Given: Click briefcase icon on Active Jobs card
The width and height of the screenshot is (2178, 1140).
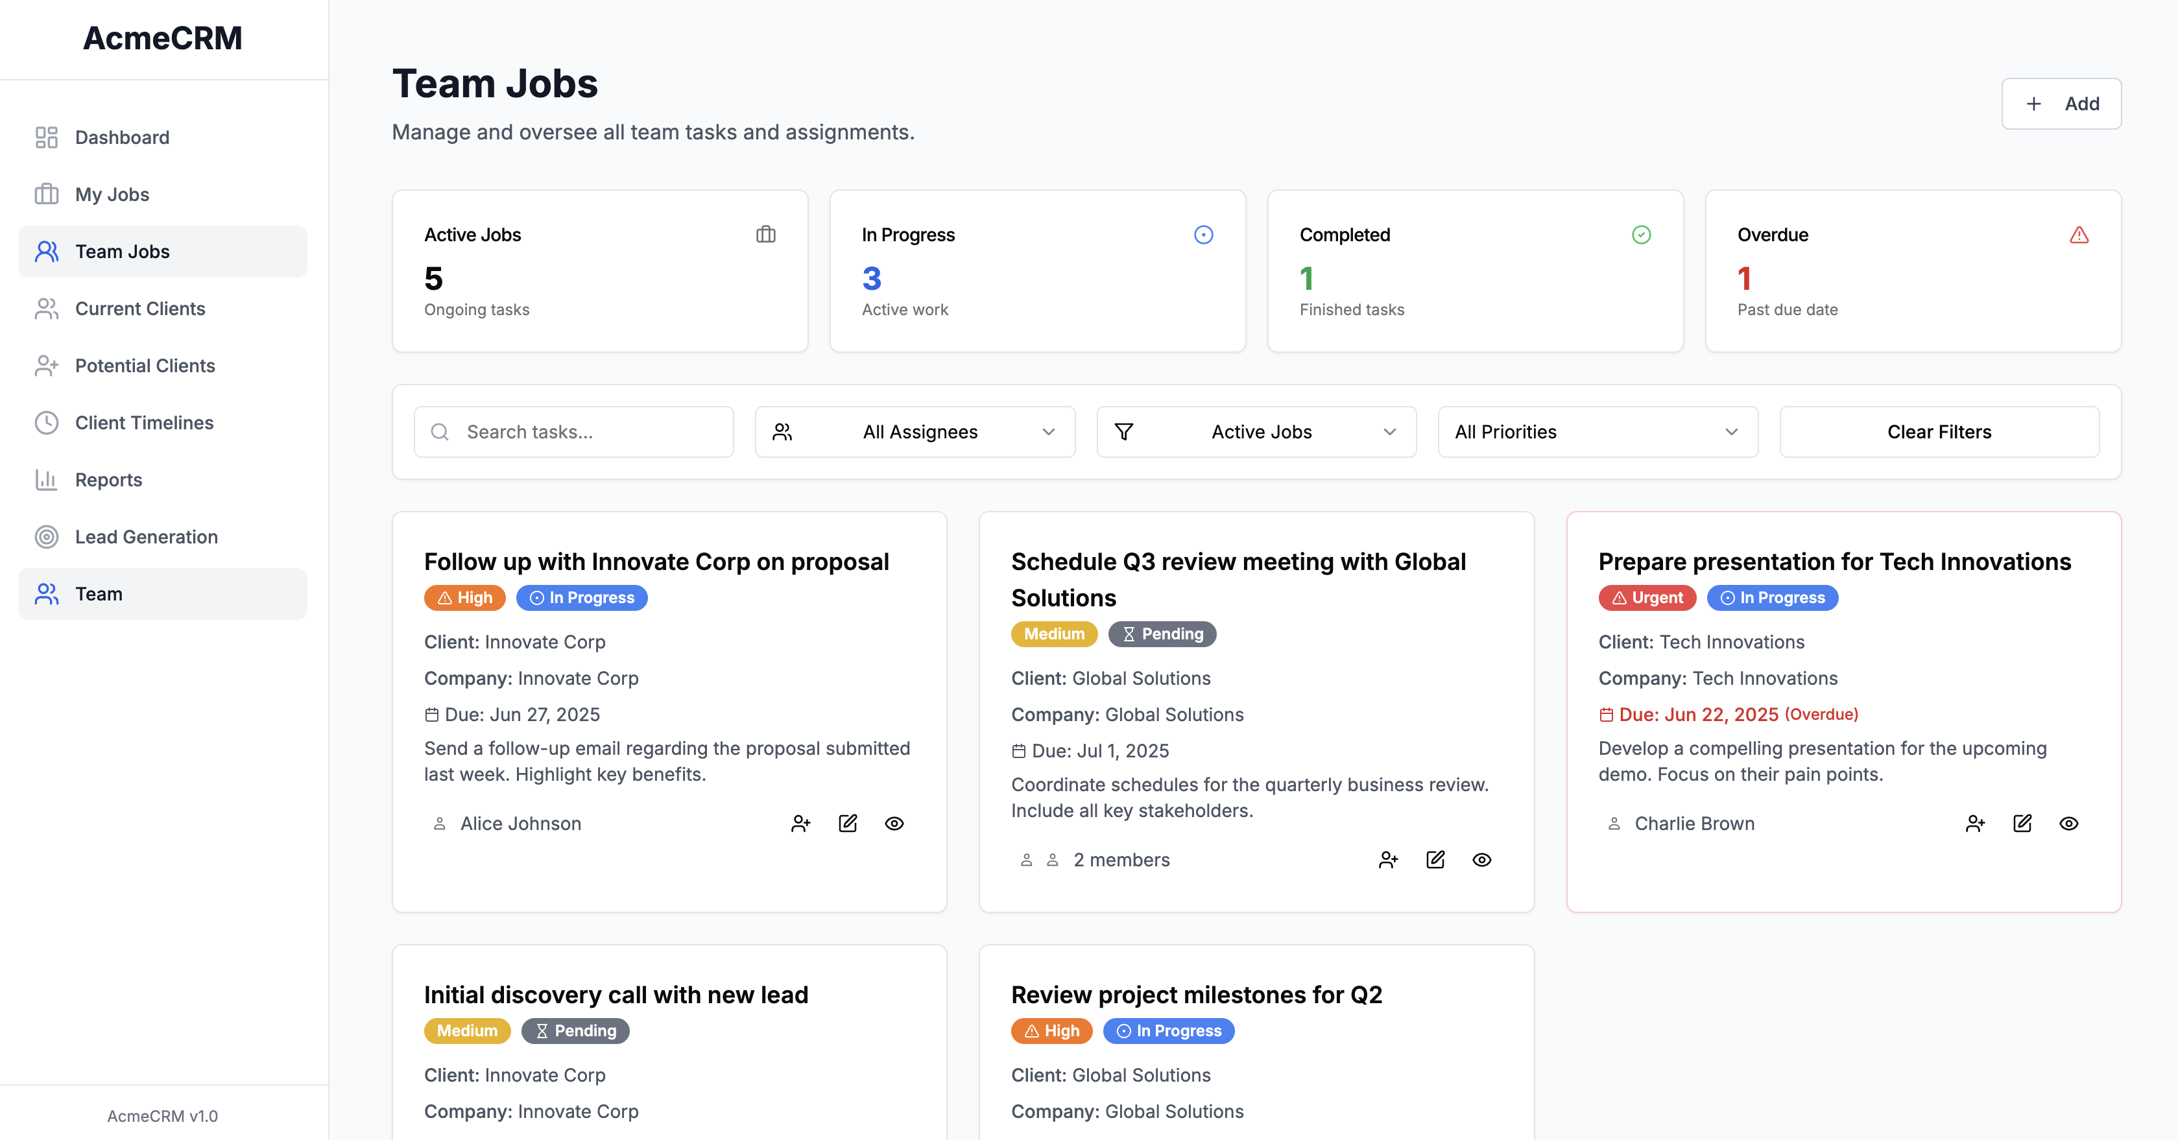Looking at the screenshot, I should (x=765, y=234).
